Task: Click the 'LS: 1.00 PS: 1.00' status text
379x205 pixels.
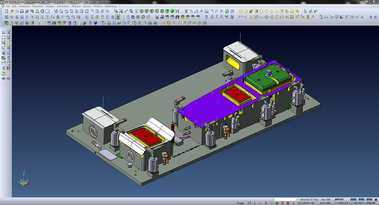Action: 306,203
